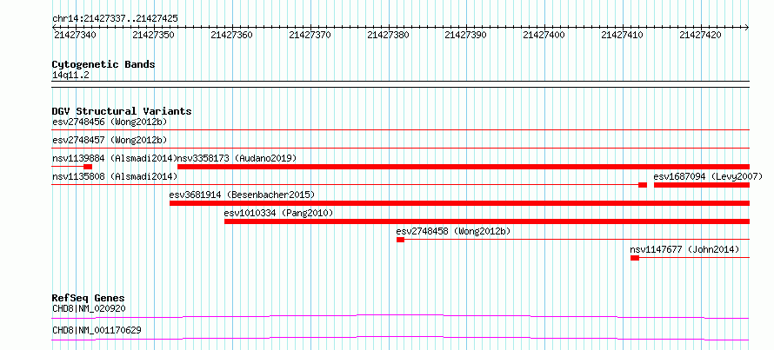Select variant label esv2748457 (Wong2012b)
This screenshot has height=350, width=774.
pyautogui.click(x=111, y=140)
